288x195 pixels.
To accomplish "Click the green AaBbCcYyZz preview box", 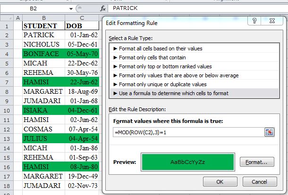I will pyautogui.click(x=188, y=162).
